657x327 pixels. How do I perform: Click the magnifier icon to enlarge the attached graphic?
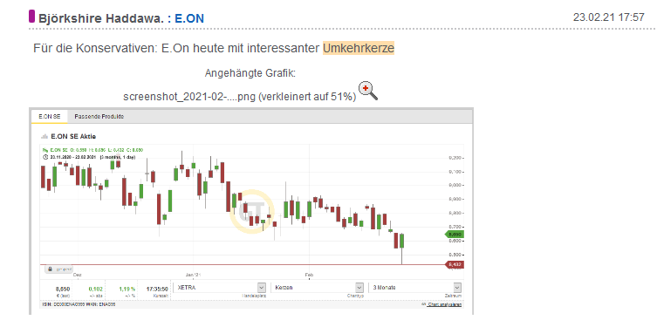coord(368,92)
